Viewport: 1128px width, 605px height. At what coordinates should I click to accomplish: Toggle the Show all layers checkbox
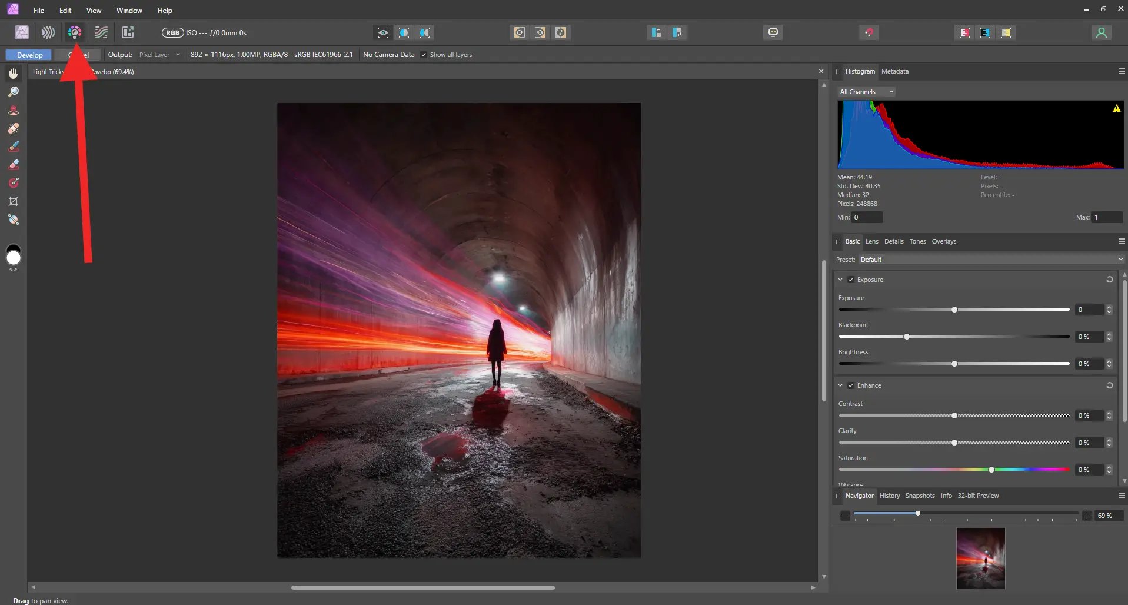click(424, 55)
